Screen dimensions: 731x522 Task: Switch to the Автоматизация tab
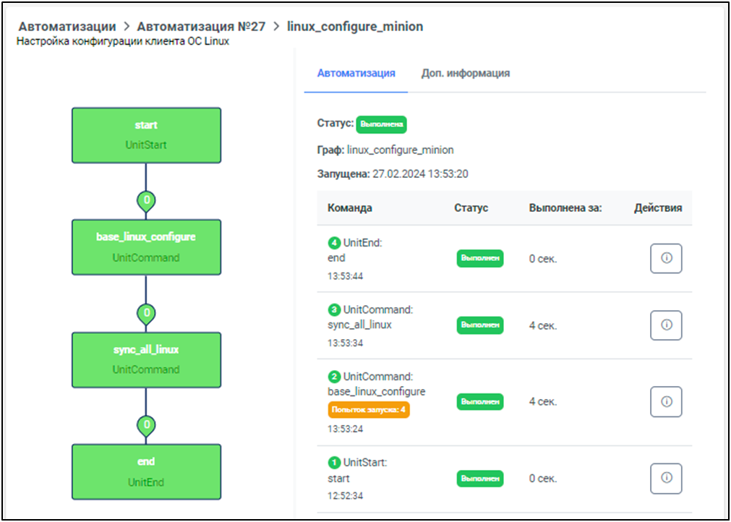[x=356, y=73]
